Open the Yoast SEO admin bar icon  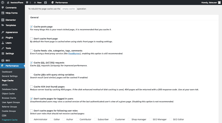pyautogui.click(x=46, y=2)
